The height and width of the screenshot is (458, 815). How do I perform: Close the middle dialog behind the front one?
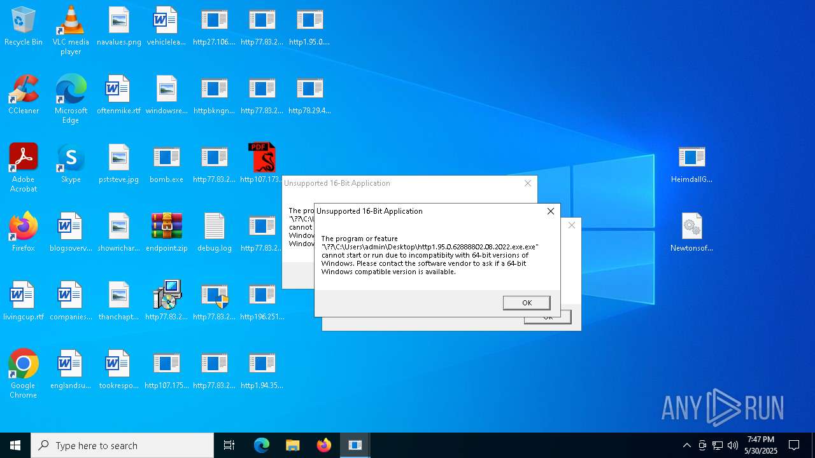coord(571,225)
